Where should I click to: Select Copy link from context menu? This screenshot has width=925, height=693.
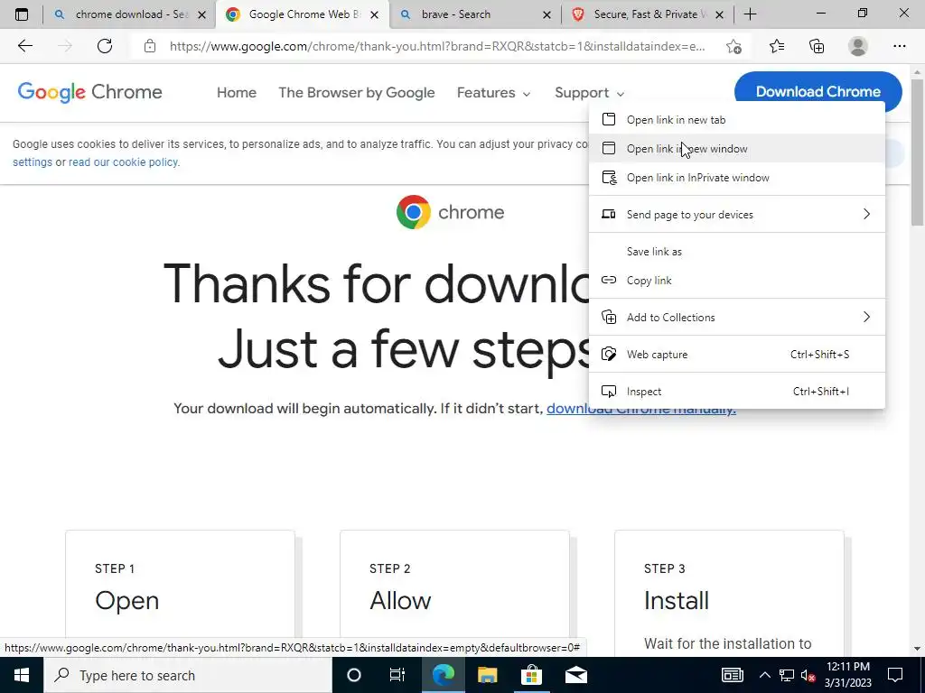(737, 281)
